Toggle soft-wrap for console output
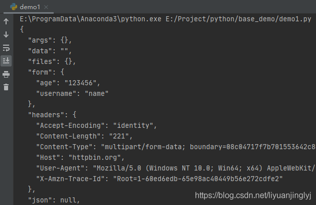Viewport: 316px width, 205px height. [x=6, y=48]
